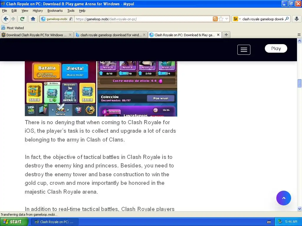Click the RSS feed icon in address bar

click(x=215, y=19)
